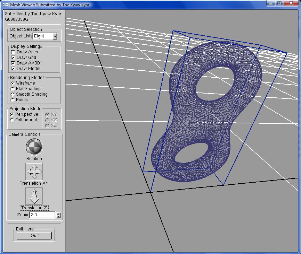The width and height of the screenshot is (301, 254).
Task: Close the Mesh Viewer window
Action: tap(291, 3)
